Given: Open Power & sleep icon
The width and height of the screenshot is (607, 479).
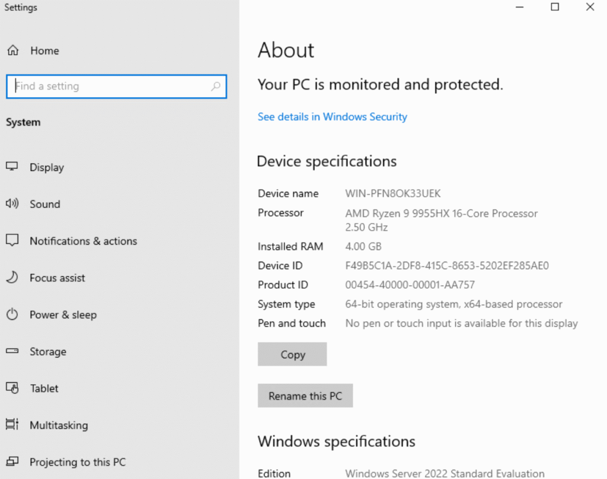Looking at the screenshot, I should pos(12,315).
